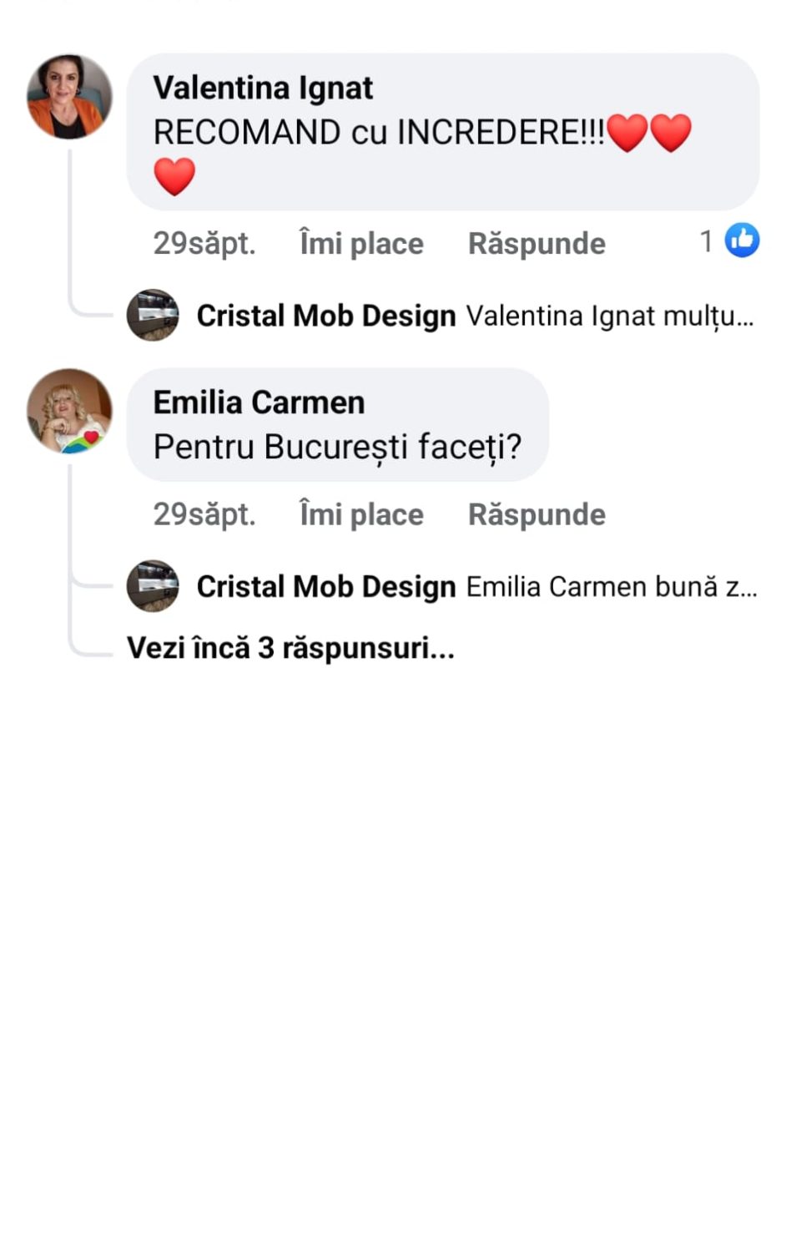786x1245 pixels.
Task: Click Cristal Mob Design avatar replying to Emilia
Action: coord(153,586)
